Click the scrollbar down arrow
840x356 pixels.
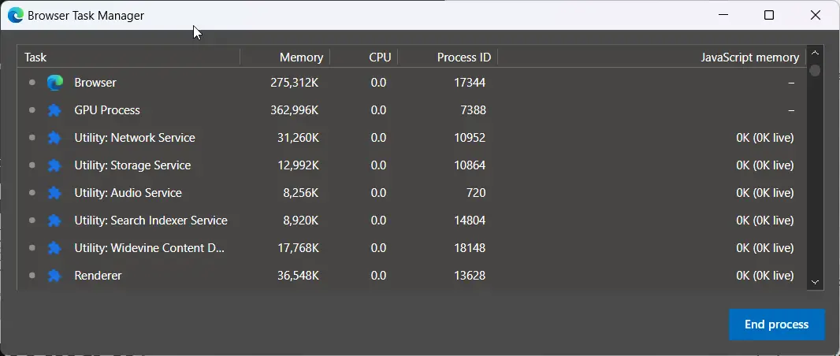tap(815, 282)
